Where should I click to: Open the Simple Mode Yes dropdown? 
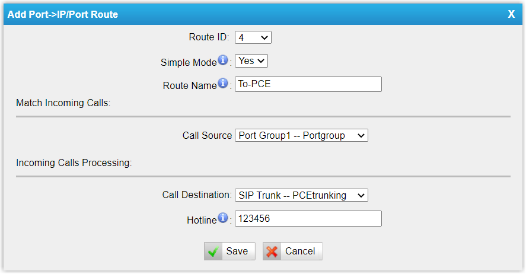pyautogui.click(x=251, y=61)
